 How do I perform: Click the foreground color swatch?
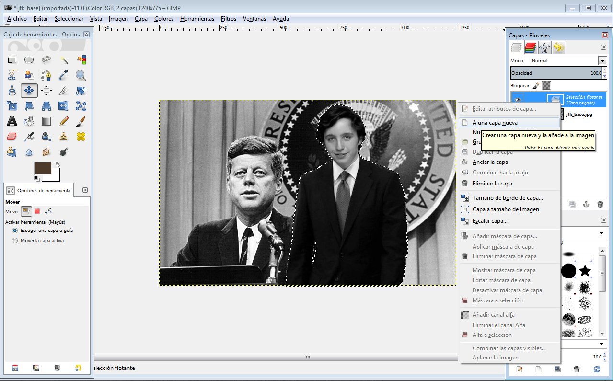43,169
